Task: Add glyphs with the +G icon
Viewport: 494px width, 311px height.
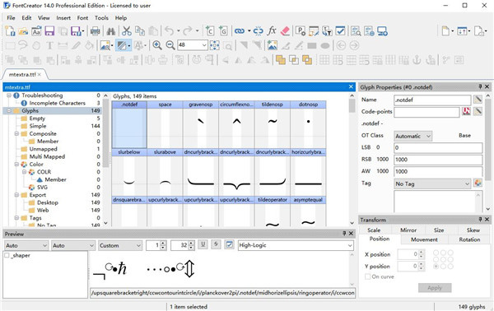Action: pyautogui.click(x=223, y=30)
